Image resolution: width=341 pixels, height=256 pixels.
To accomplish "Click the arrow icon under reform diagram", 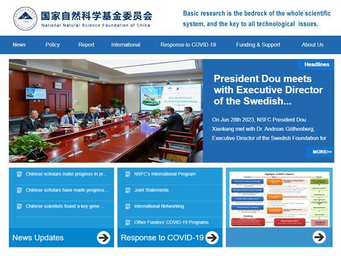I will click(319, 237).
